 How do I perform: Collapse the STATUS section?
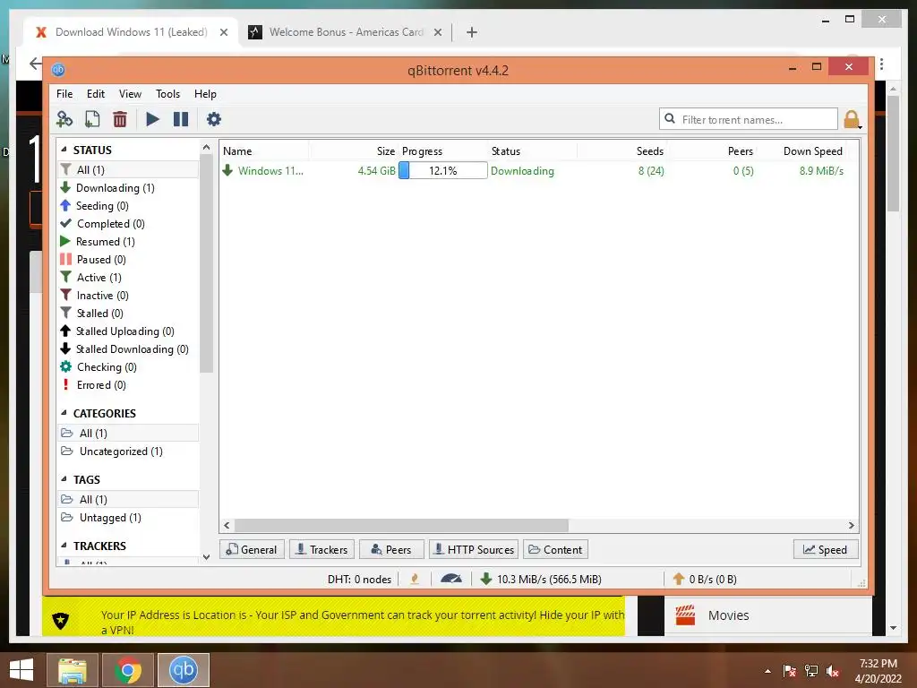tap(64, 150)
